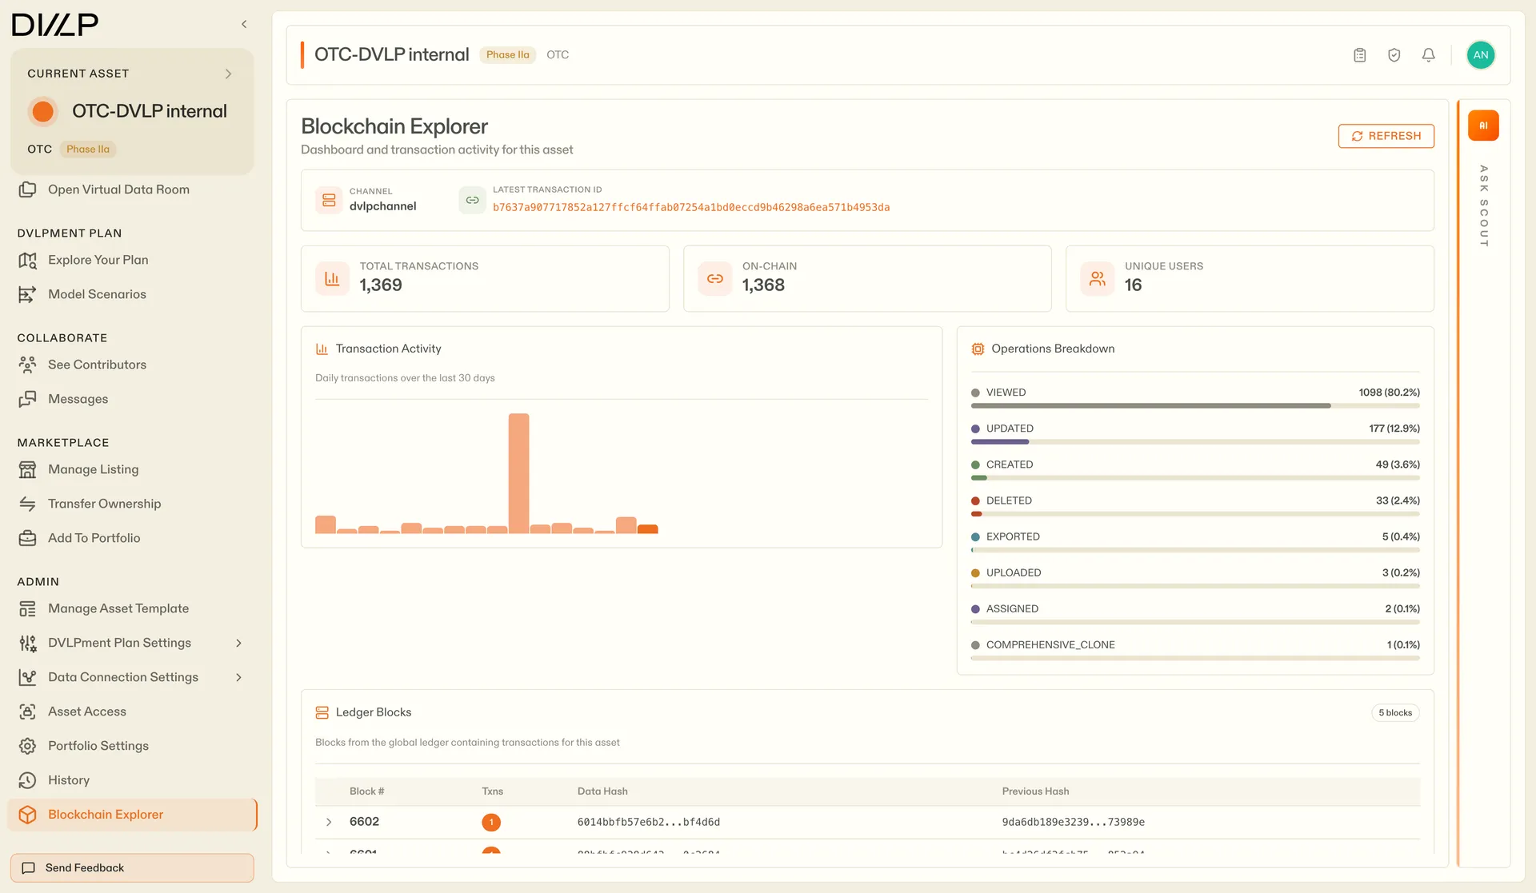This screenshot has width=1536, height=893.
Task: Click the ASK SCOUT vertical label
Action: [1484, 205]
